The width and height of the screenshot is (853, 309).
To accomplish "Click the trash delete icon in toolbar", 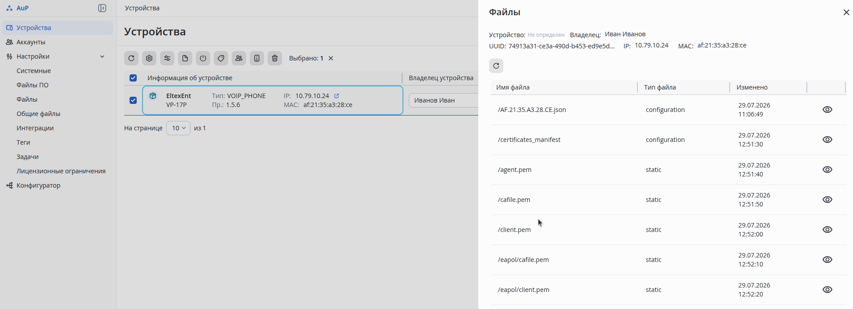I will 275,58.
